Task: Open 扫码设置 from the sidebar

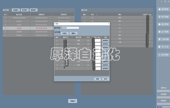Action: click(164, 39)
